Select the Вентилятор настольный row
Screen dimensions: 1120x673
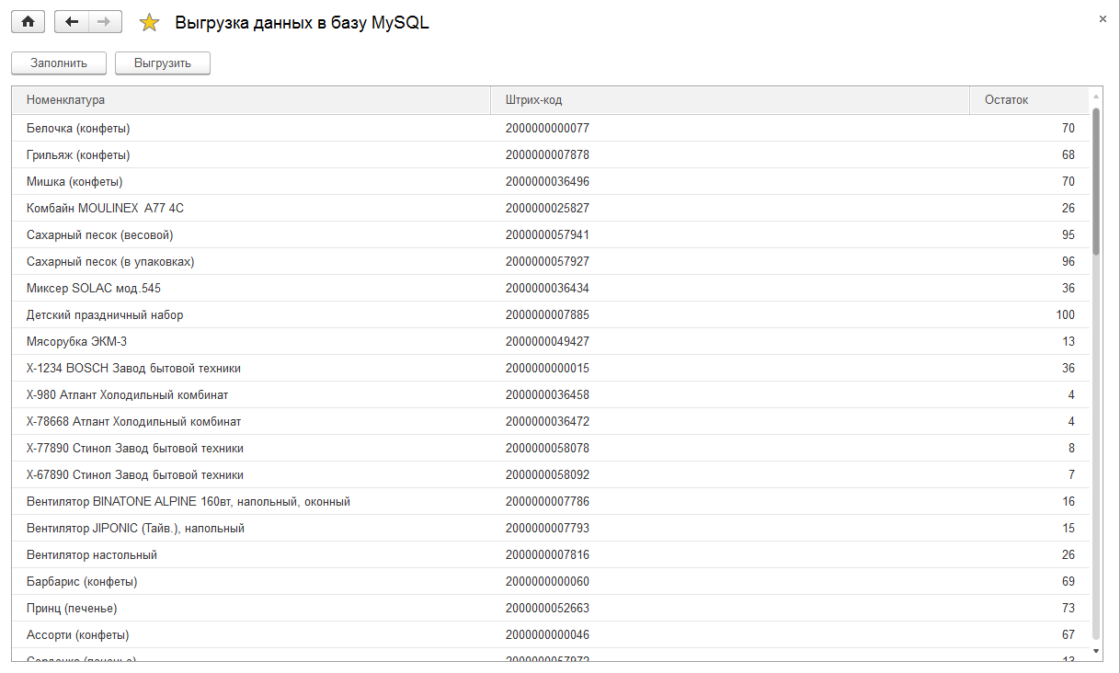[x=92, y=555]
